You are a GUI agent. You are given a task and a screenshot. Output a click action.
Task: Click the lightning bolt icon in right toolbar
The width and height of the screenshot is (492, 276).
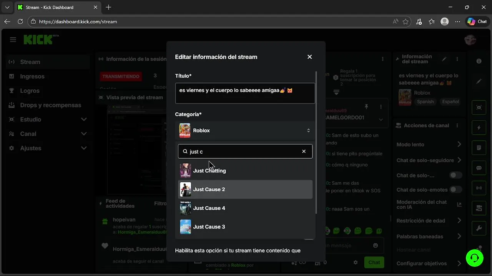coord(479,128)
